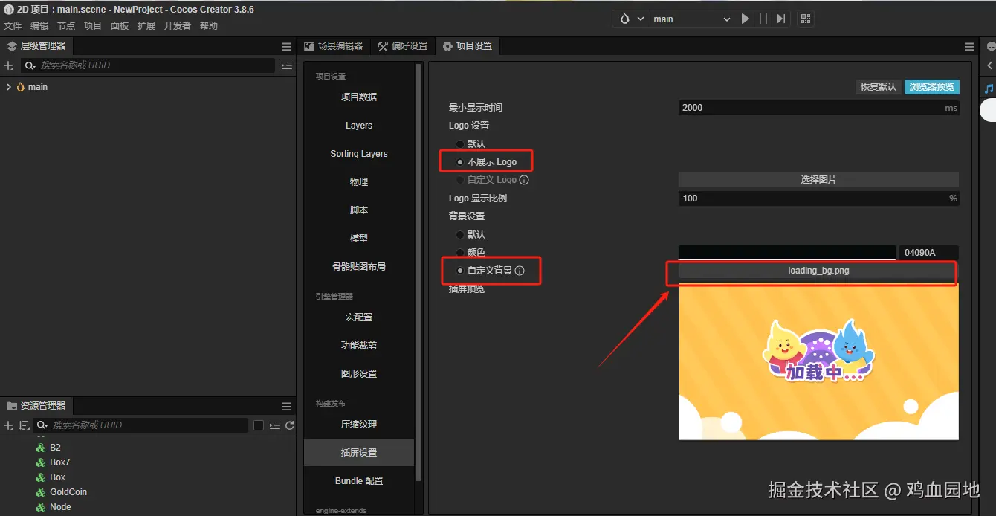The width and height of the screenshot is (996, 516).
Task: Create a new asset in assets panel
Action: 9,425
